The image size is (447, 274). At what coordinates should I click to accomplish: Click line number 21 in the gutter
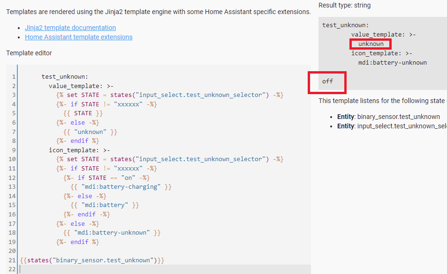coord(12,260)
